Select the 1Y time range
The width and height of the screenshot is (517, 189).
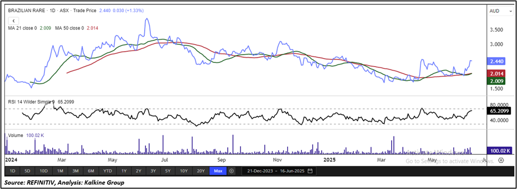pos(124,171)
